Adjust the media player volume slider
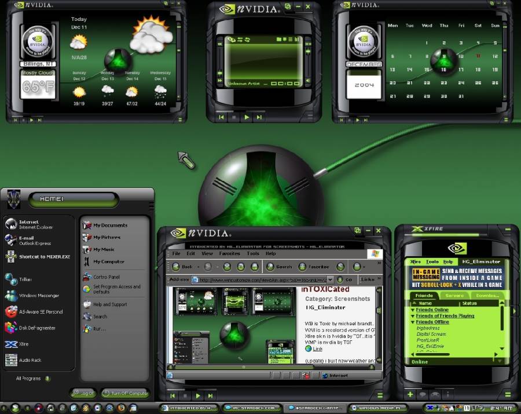Image resolution: width=521 pixels, height=414 pixels. [308, 52]
